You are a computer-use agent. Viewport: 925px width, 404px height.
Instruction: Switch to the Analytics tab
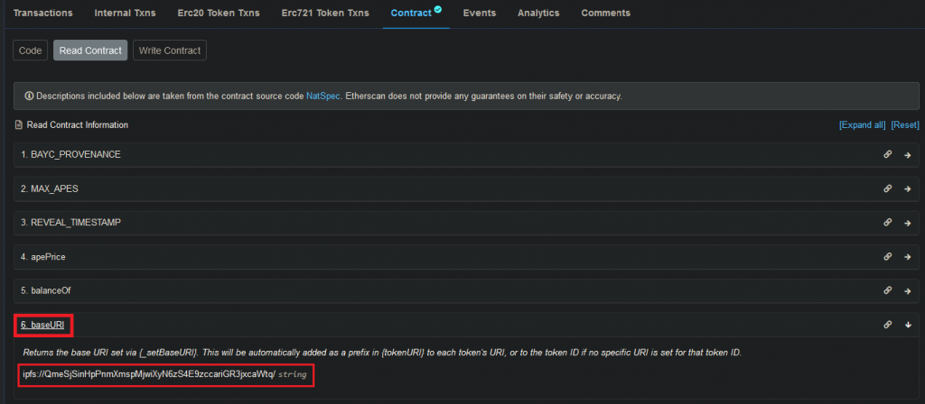tap(538, 13)
